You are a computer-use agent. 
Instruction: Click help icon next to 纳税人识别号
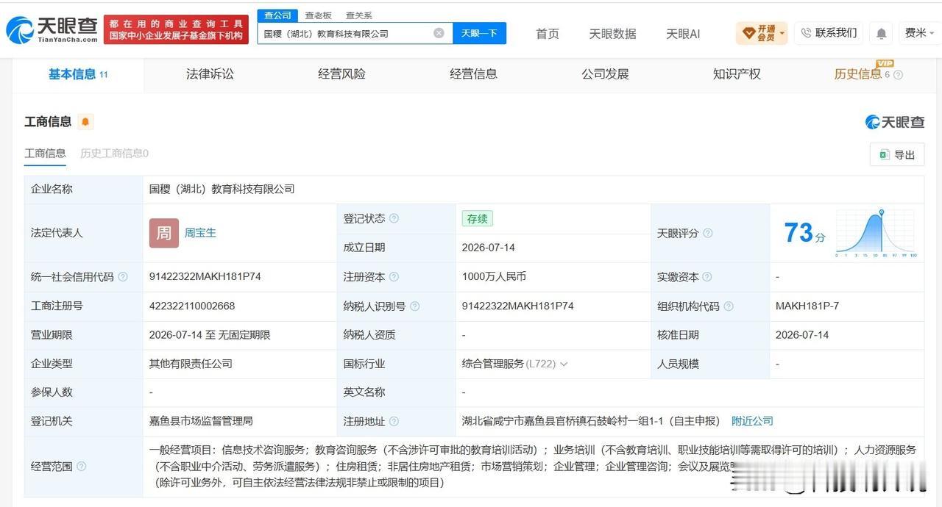tap(414, 306)
